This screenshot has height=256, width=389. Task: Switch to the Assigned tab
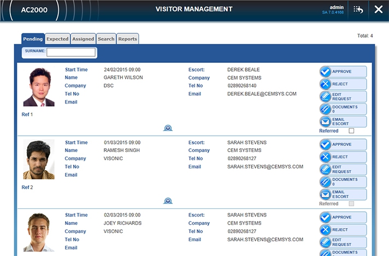click(83, 39)
